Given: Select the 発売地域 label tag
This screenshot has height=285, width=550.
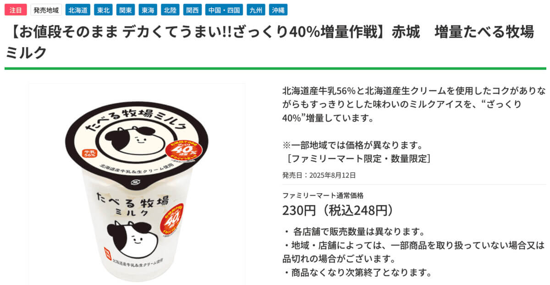Looking at the screenshot, I should click(x=46, y=10).
